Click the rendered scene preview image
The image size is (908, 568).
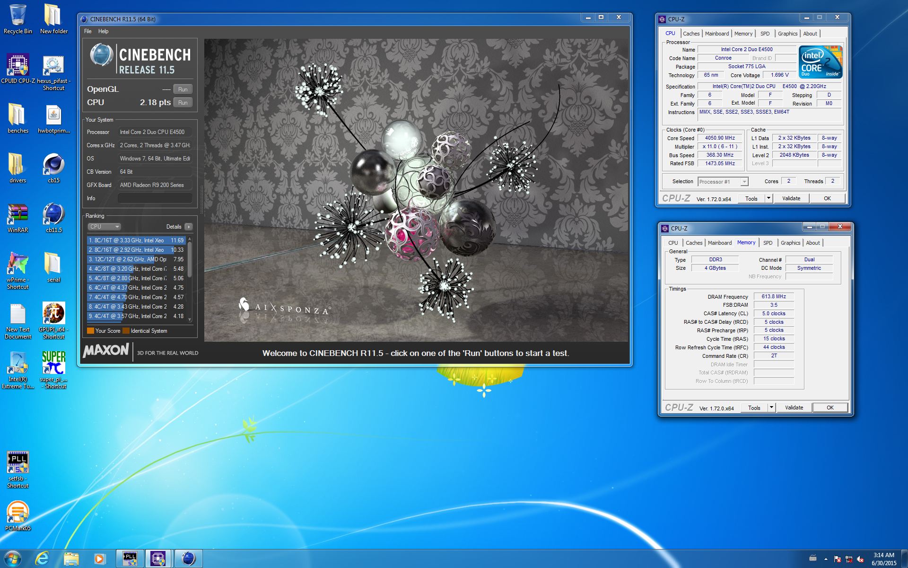click(x=416, y=190)
